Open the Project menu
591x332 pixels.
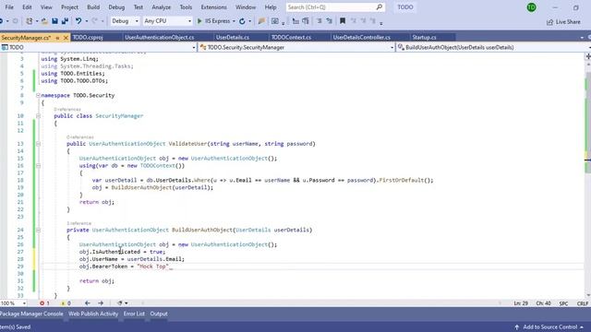[69, 7]
